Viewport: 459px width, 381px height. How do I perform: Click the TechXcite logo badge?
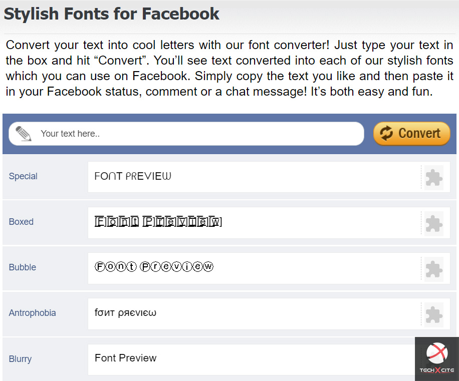(x=437, y=359)
